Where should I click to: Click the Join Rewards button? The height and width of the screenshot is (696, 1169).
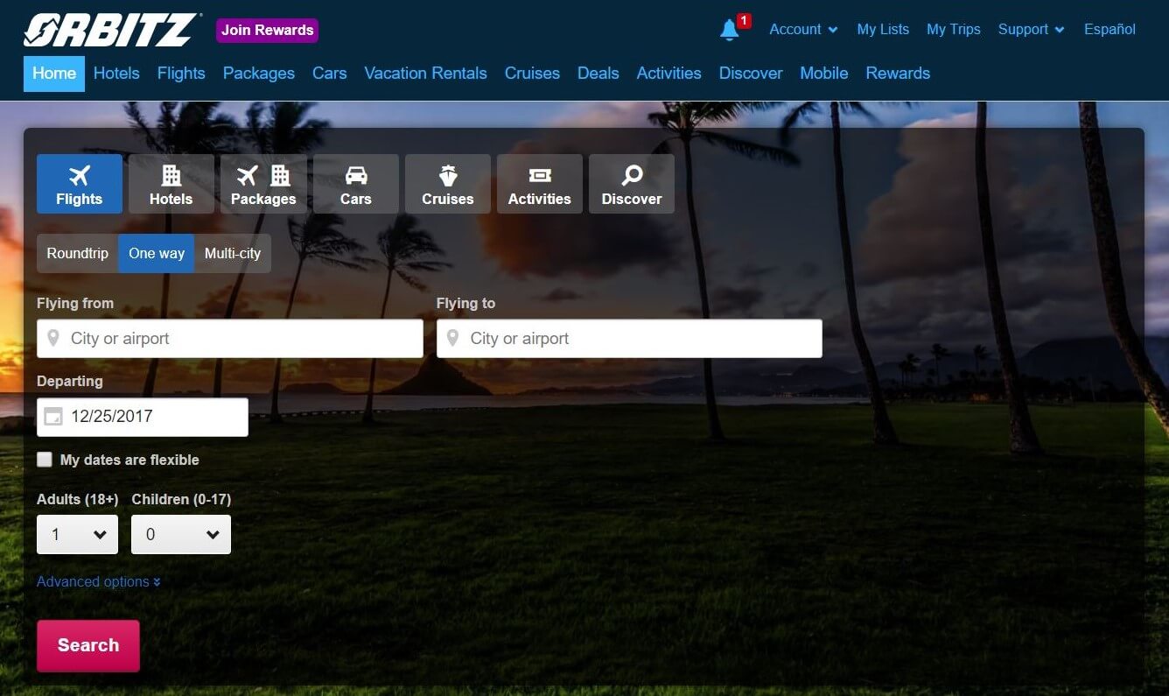[267, 29]
